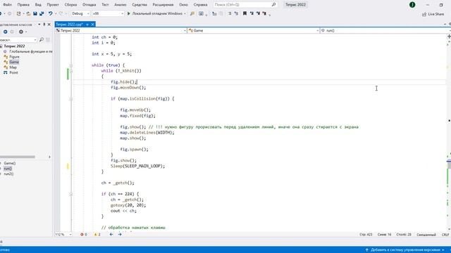Collapse the 'if (map.isCollision(fig))' block
Image resolution: width=451 pixels, height=253 pixels.
(x=70, y=99)
